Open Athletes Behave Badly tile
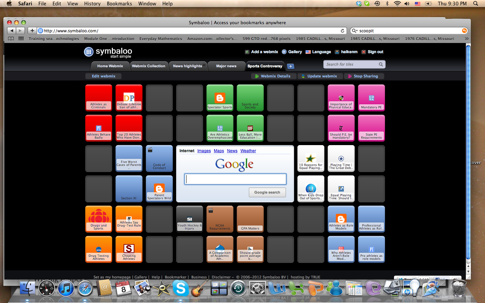 [x=99, y=128]
